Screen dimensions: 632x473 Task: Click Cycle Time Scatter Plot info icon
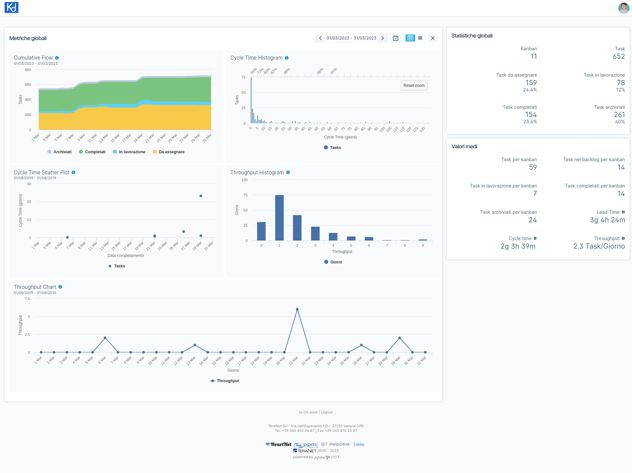73,172
